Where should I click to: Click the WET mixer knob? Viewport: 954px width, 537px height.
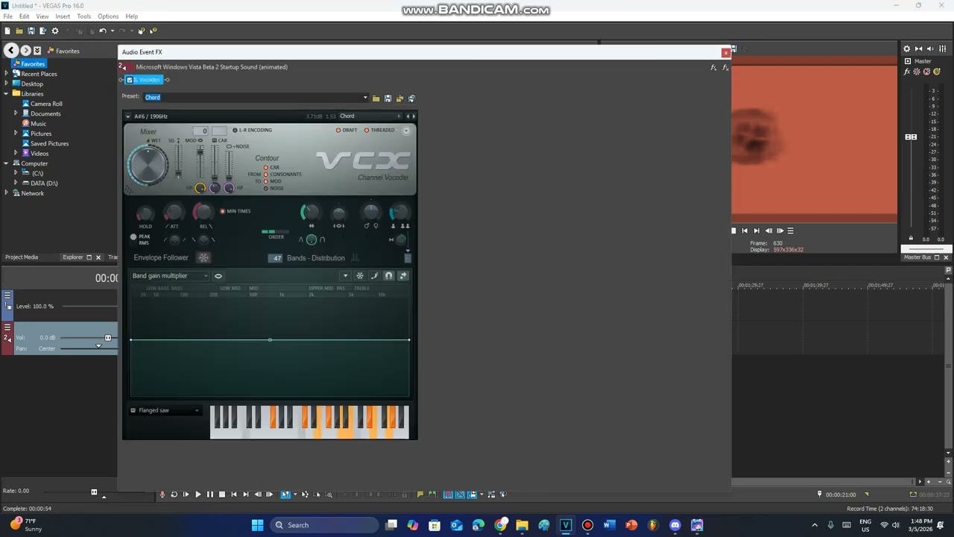148,164
